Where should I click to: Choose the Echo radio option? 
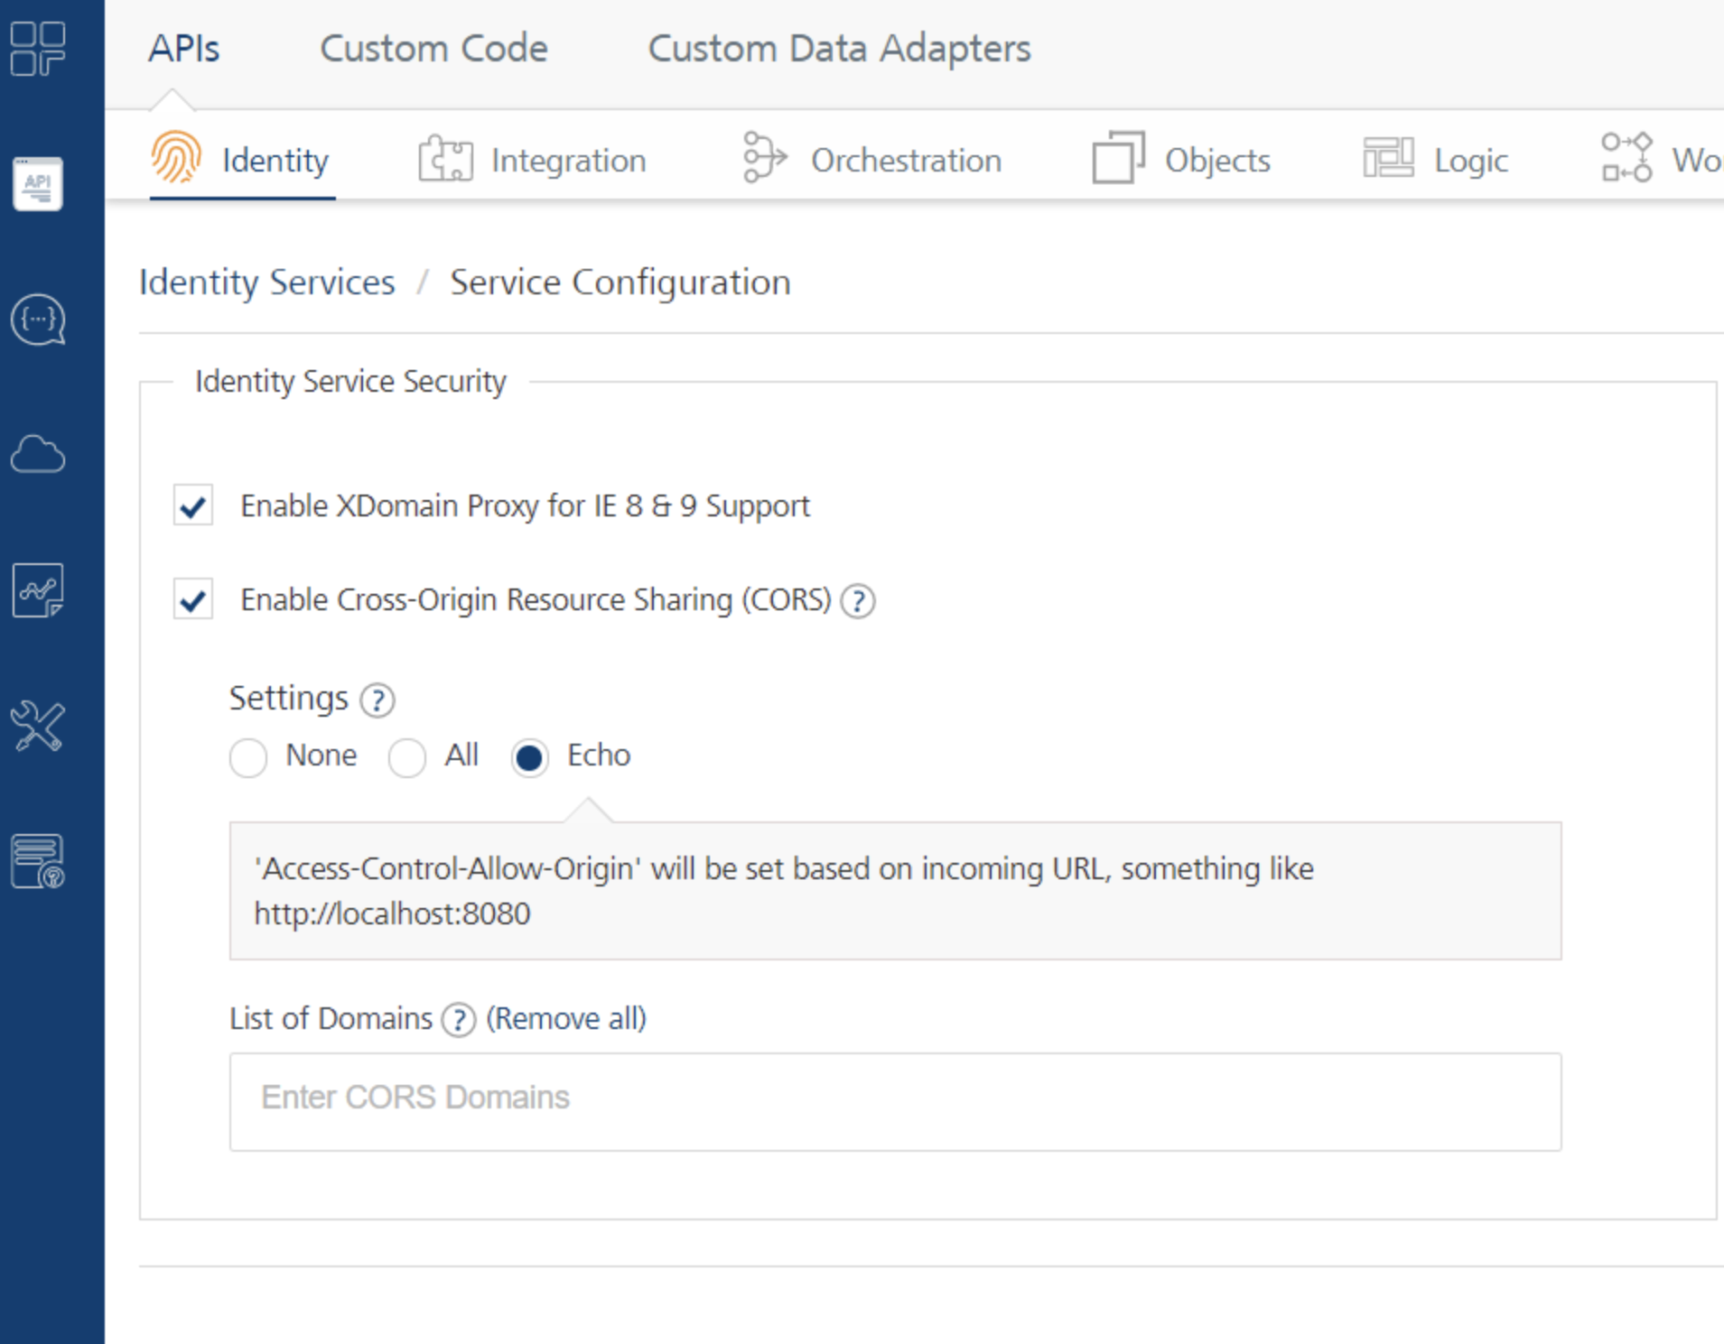coord(530,756)
